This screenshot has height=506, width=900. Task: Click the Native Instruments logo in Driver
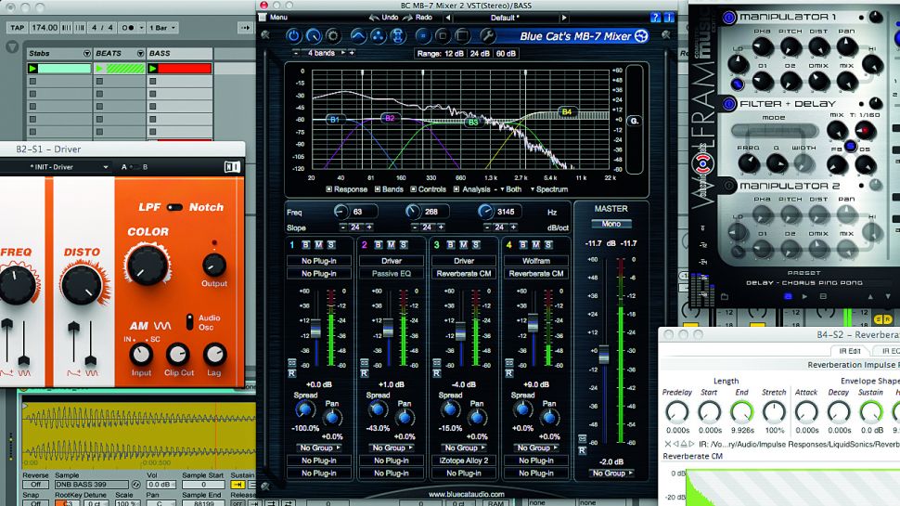click(232, 167)
